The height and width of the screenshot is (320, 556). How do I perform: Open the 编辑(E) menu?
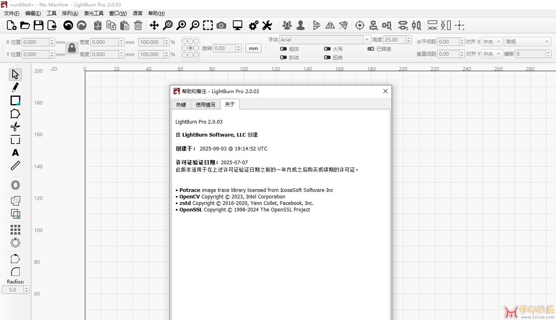[33, 13]
